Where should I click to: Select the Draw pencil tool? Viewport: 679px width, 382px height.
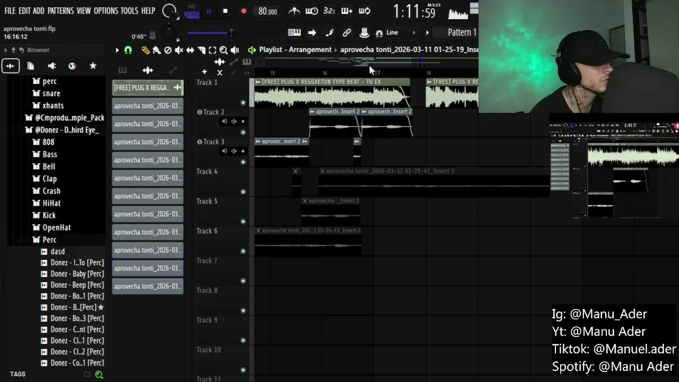pos(145,50)
